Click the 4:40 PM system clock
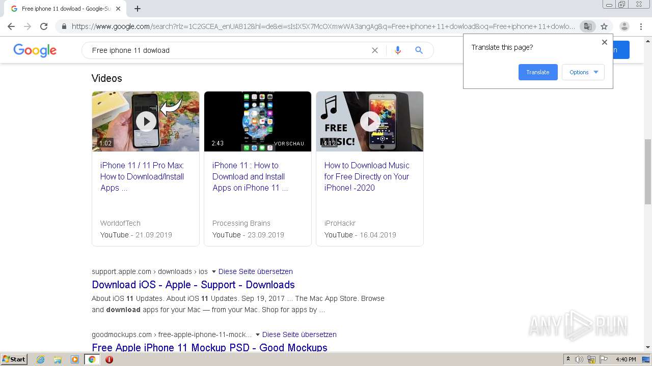Screen dimensions: 652x366 click(x=626, y=359)
